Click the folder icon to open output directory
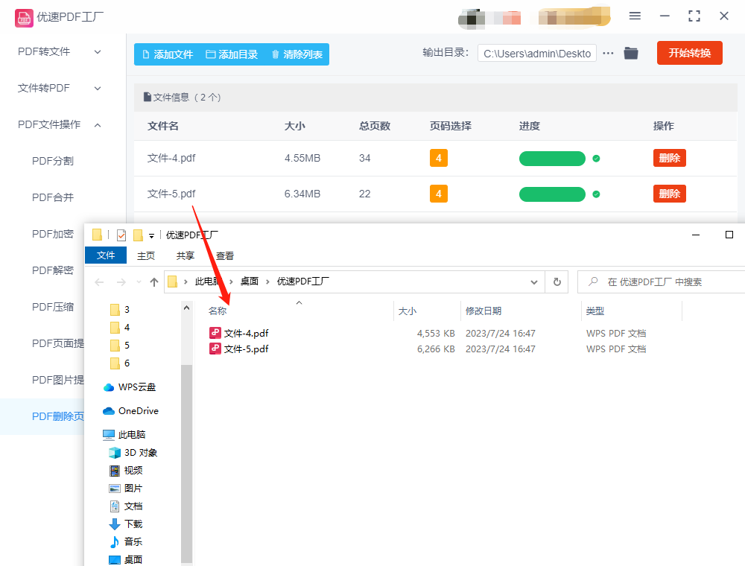 point(631,53)
